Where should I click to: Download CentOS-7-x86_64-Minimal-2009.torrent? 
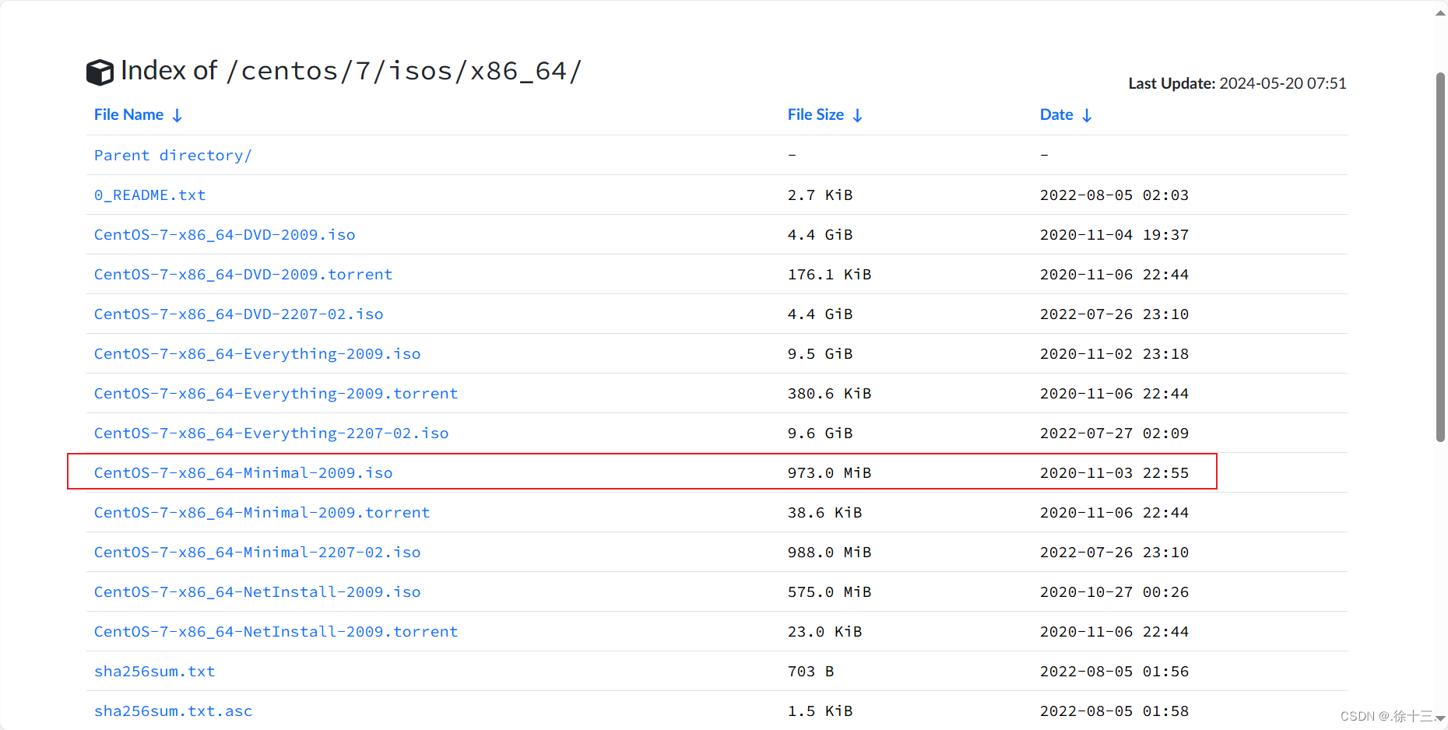tap(262, 512)
